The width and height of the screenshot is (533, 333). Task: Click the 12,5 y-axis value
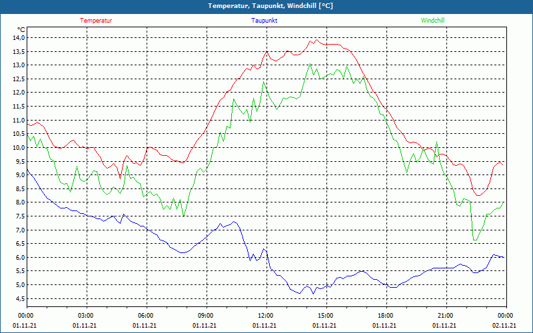click(x=19, y=79)
